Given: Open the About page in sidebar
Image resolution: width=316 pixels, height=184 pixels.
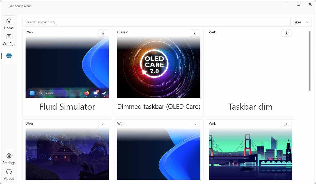Looking at the screenshot, I should click(x=9, y=175).
